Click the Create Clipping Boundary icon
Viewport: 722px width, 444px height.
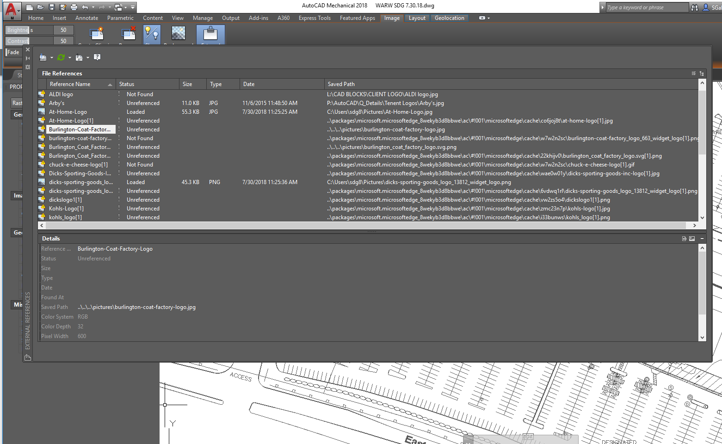97,34
